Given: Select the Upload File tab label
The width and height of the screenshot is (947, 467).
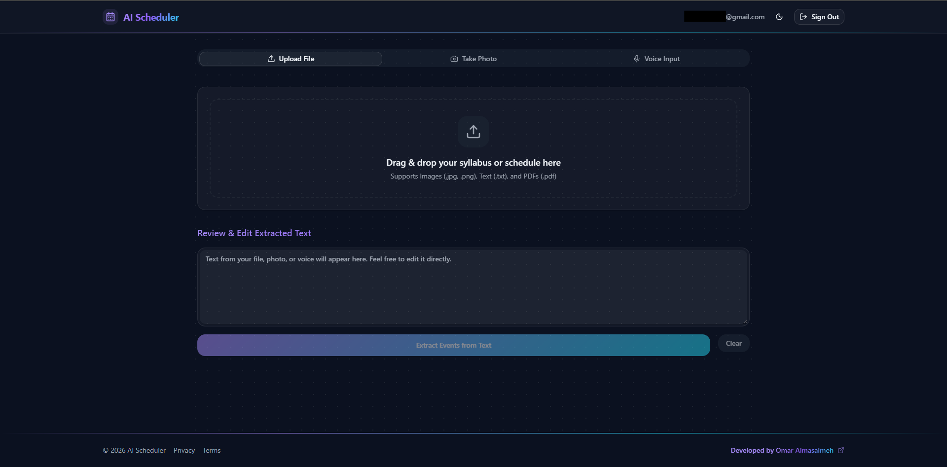Looking at the screenshot, I should pyautogui.click(x=296, y=59).
